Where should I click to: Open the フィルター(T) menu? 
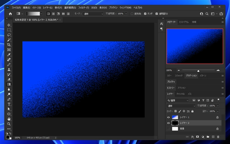tap(83, 7)
